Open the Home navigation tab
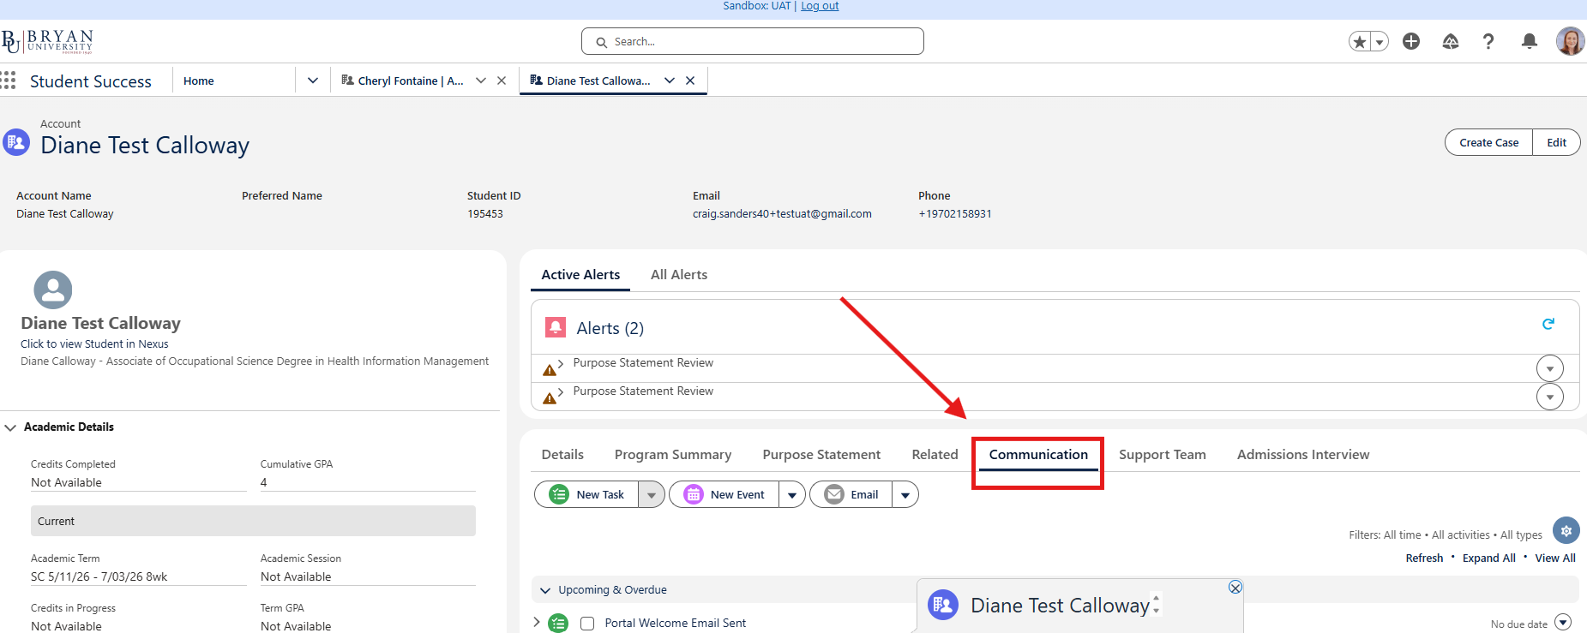 point(199,81)
